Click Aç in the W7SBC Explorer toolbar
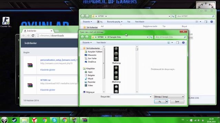This screenshot has height=123, width=220. coord(100,22)
